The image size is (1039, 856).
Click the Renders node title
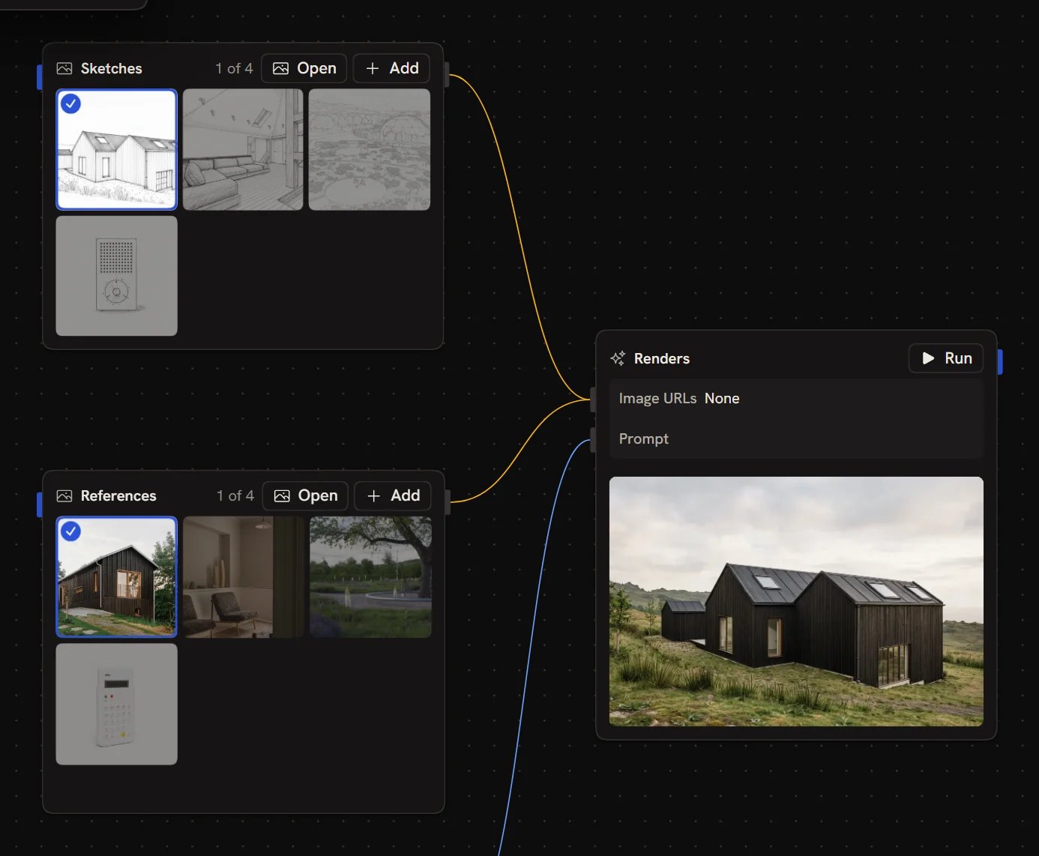[662, 358]
